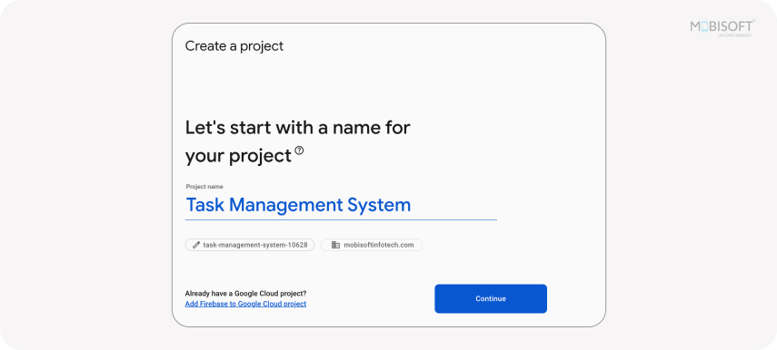Click the organization building icon
The image size is (777, 350).
(335, 245)
